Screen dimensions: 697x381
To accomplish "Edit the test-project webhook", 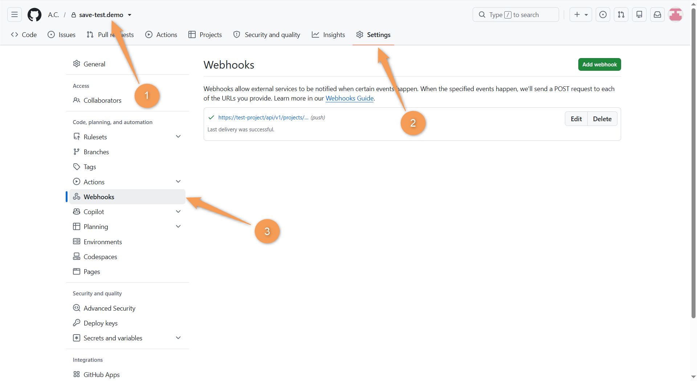I will [576, 119].
